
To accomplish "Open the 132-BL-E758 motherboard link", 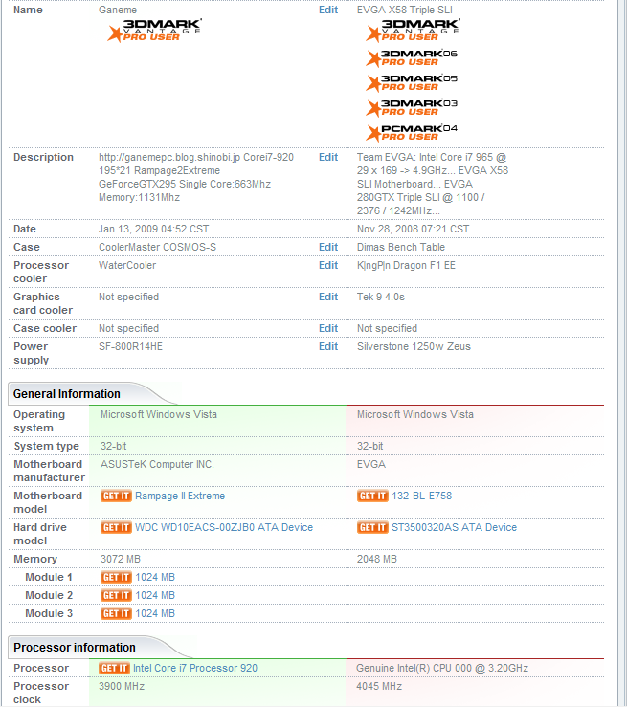I will coord(422,496).
